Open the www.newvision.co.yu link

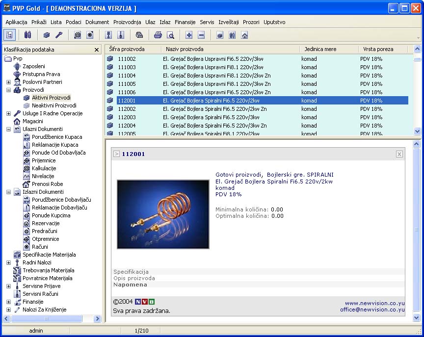pos(374,303)
